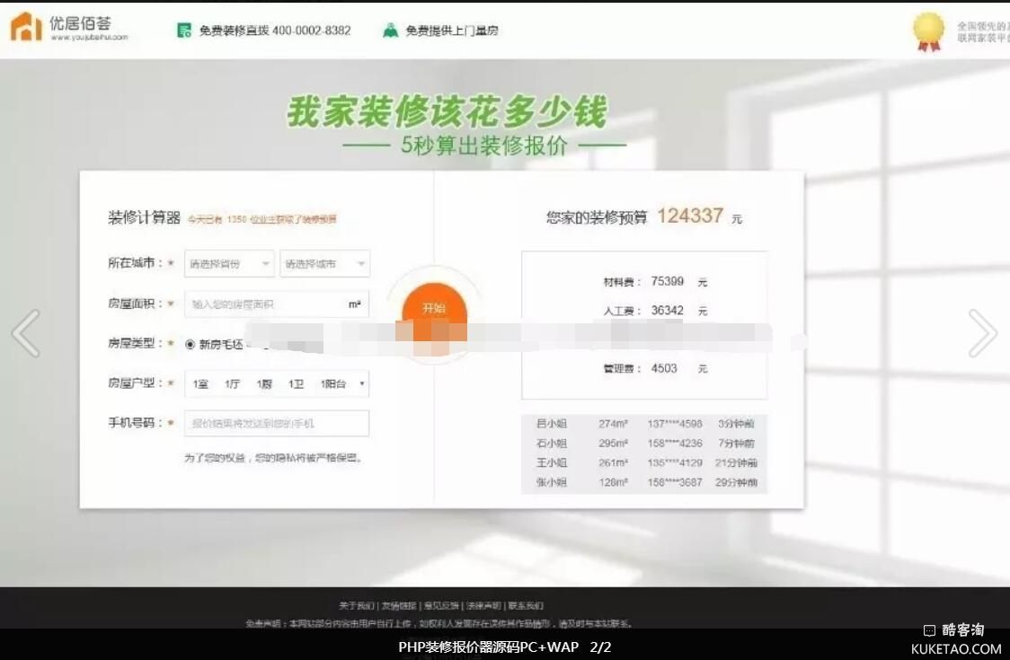This screenshot has height=660, width=1010.
Task: Click the gold medal badge icon
Action: point(928,31)
